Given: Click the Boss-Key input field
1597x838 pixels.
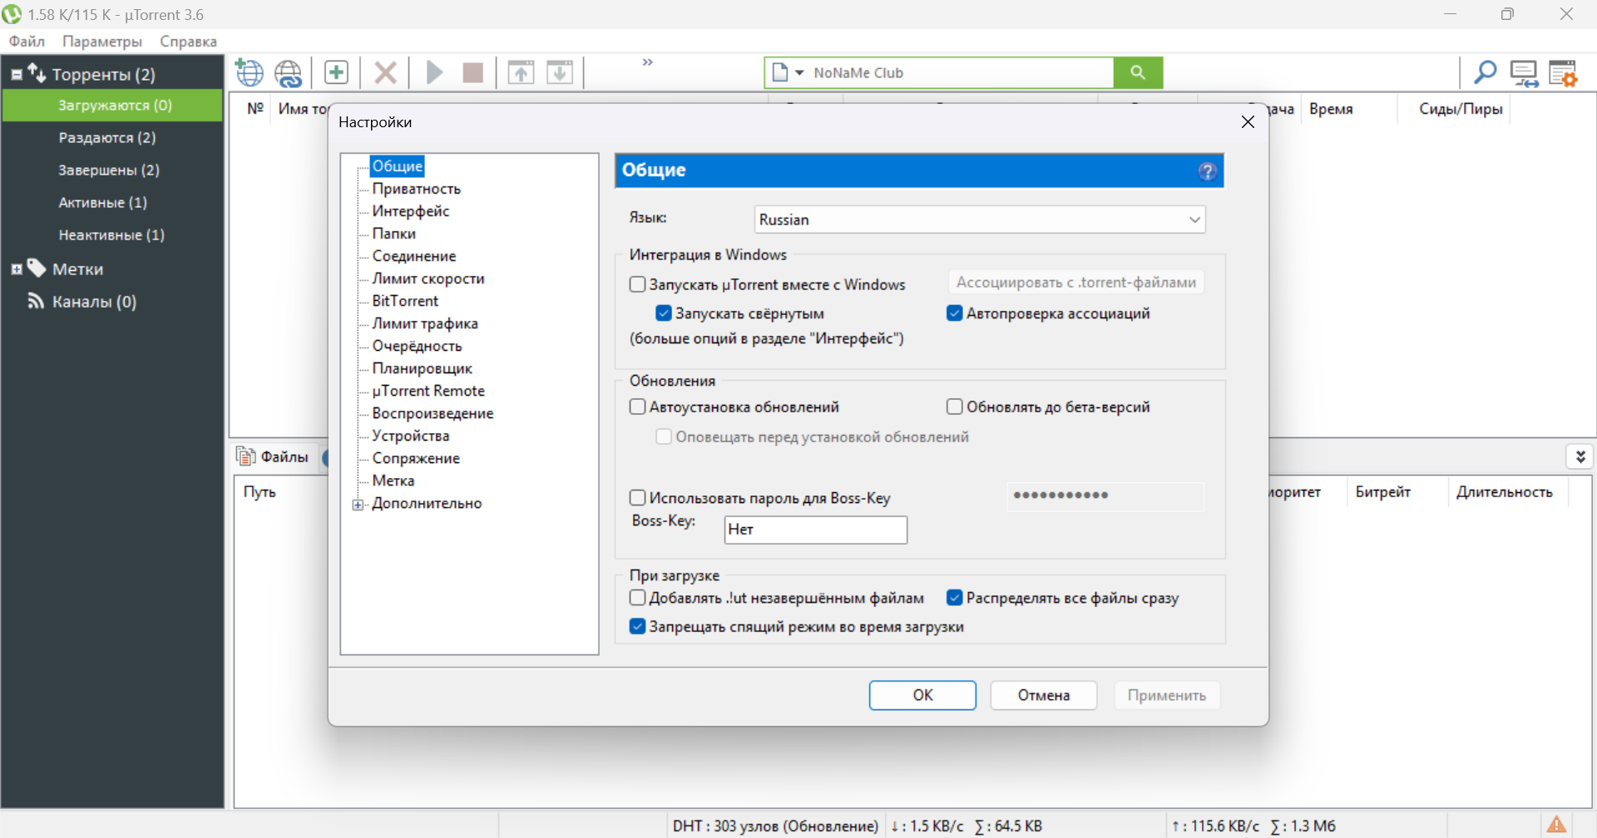Looking at the screenshot, I should coord(815,530).
